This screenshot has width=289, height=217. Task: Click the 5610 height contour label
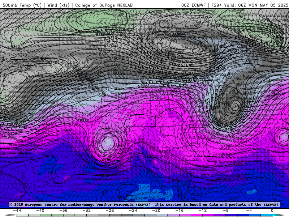(x=144, y=80)
